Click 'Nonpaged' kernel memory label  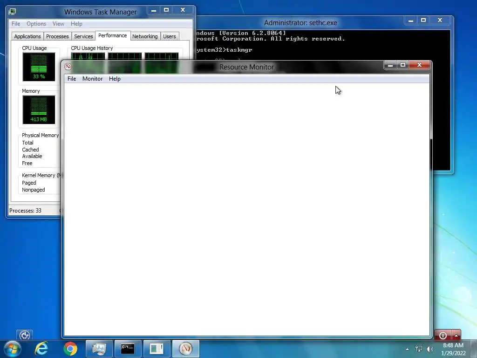(34, 190)
